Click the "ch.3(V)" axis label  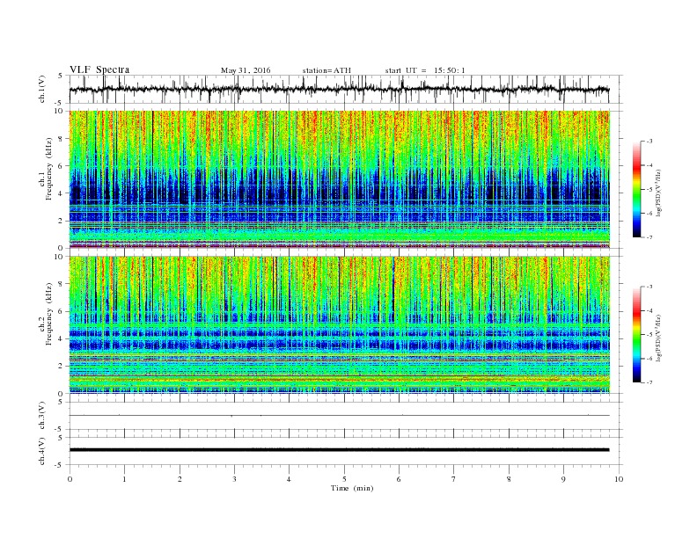(x=42, y=416)
